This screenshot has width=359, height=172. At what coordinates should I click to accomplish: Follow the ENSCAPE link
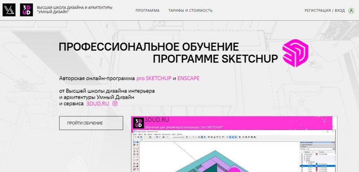click(188, 78)
